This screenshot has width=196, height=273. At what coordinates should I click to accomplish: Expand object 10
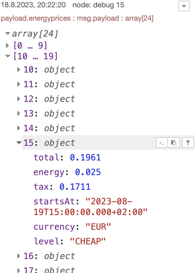coord(19,70)
